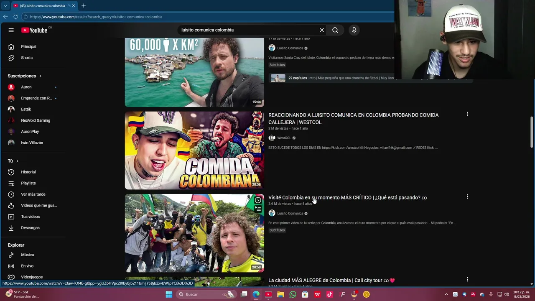
Task: Expand the Suscripciones section
Action: point(25,76)
